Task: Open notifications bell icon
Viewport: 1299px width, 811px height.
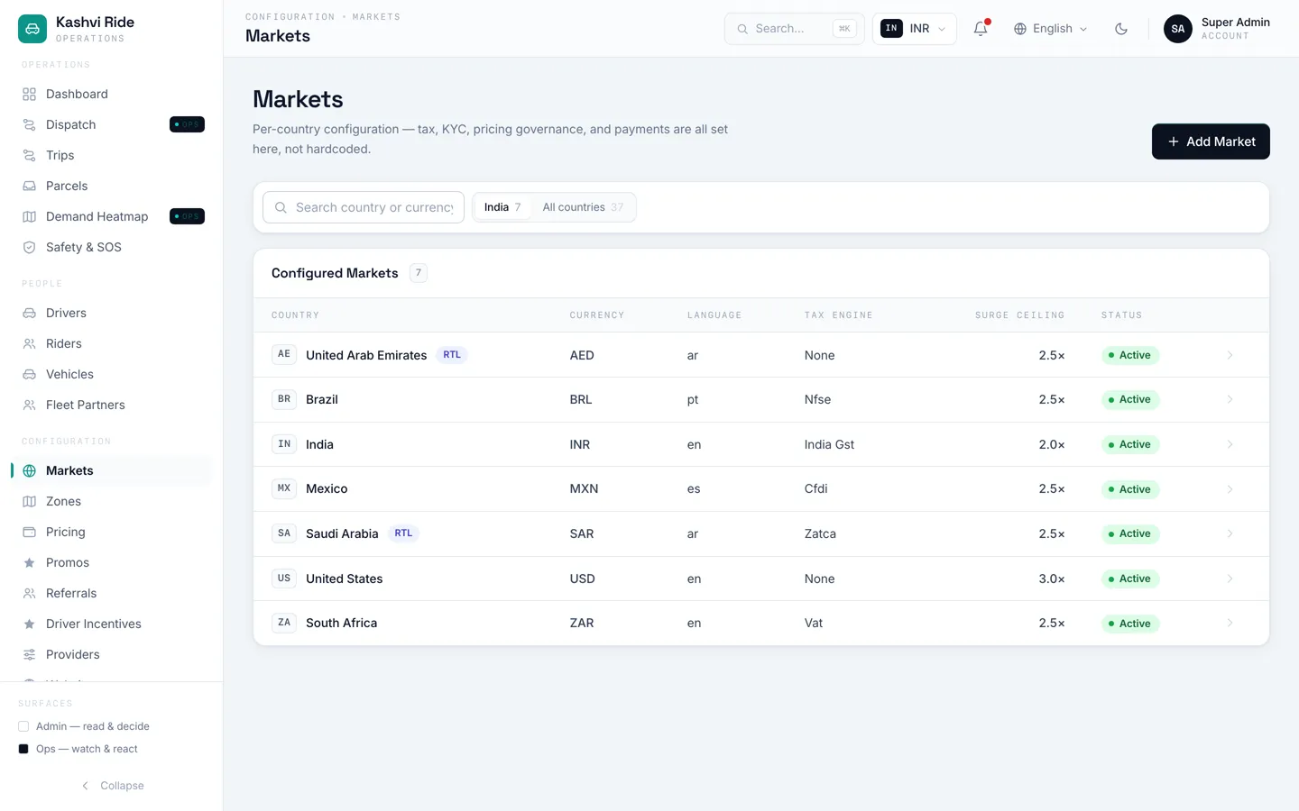Action: tap(981, 29)
